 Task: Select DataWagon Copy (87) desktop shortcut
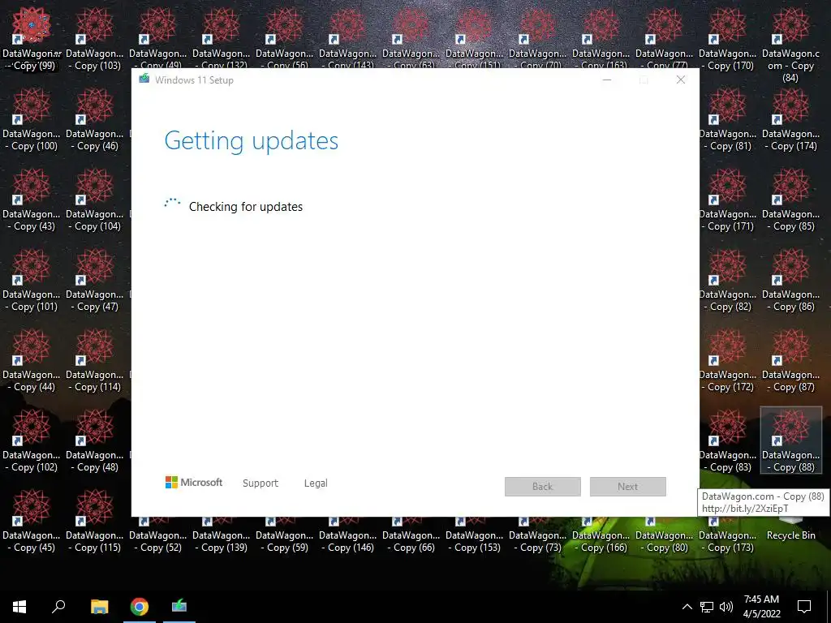(790, 361)
